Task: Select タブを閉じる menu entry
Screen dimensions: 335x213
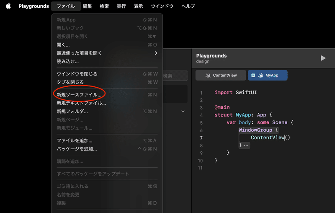Action: click(x=107, y=82)
